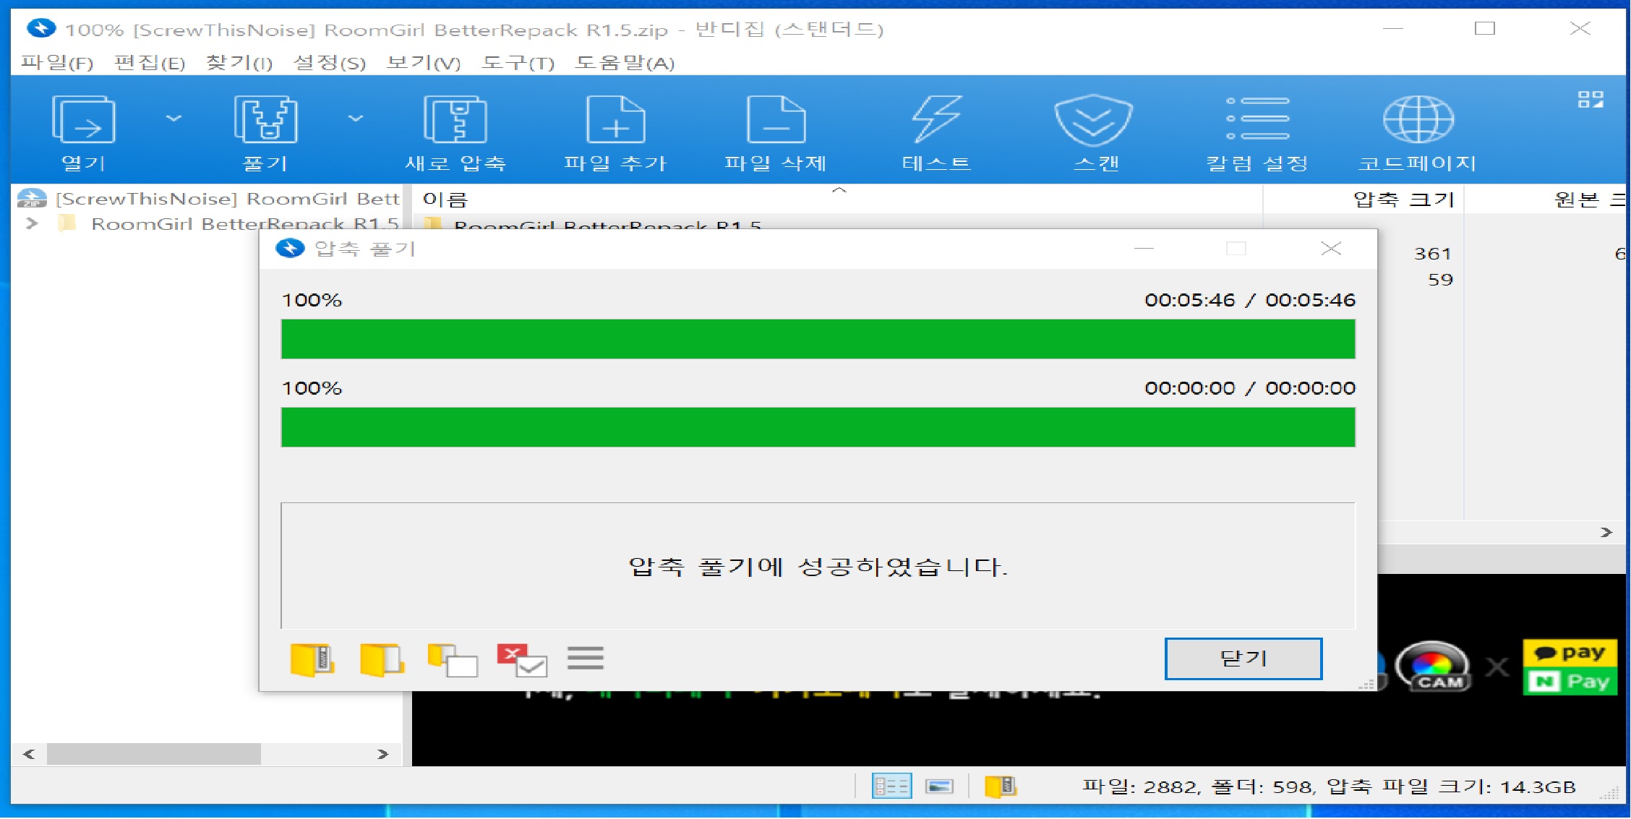Expand RoomGirl BetterRepack R1.5 tree folder
Image resolution: width=1631 pixels, height=819 pixels.
point(31,223)
